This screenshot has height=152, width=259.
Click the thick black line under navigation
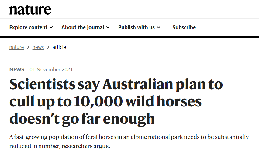click(129, 37)
